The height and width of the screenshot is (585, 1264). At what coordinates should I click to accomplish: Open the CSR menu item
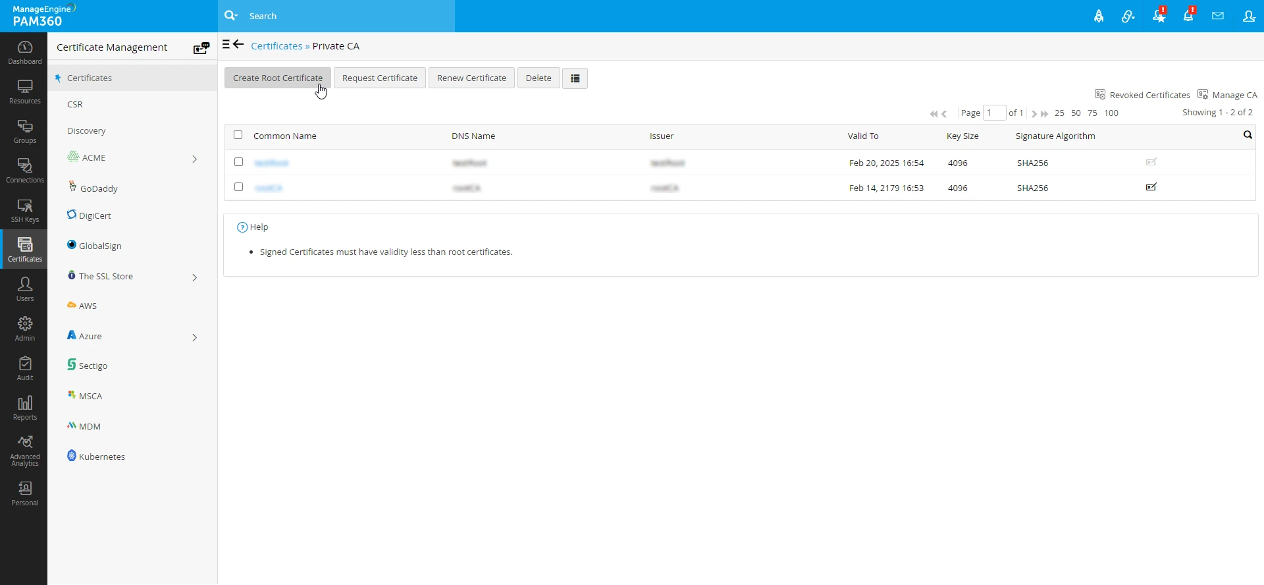point(75,105)
